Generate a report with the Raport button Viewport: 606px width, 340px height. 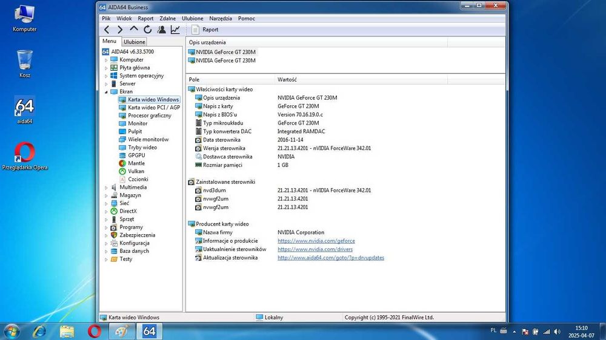(205, 29)
